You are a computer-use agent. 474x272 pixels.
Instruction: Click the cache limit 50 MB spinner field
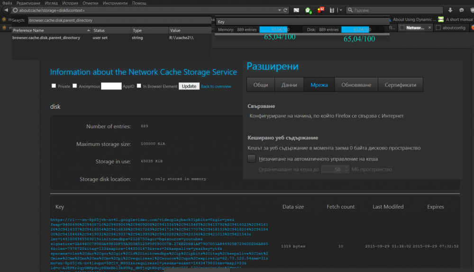coord(335,169)
